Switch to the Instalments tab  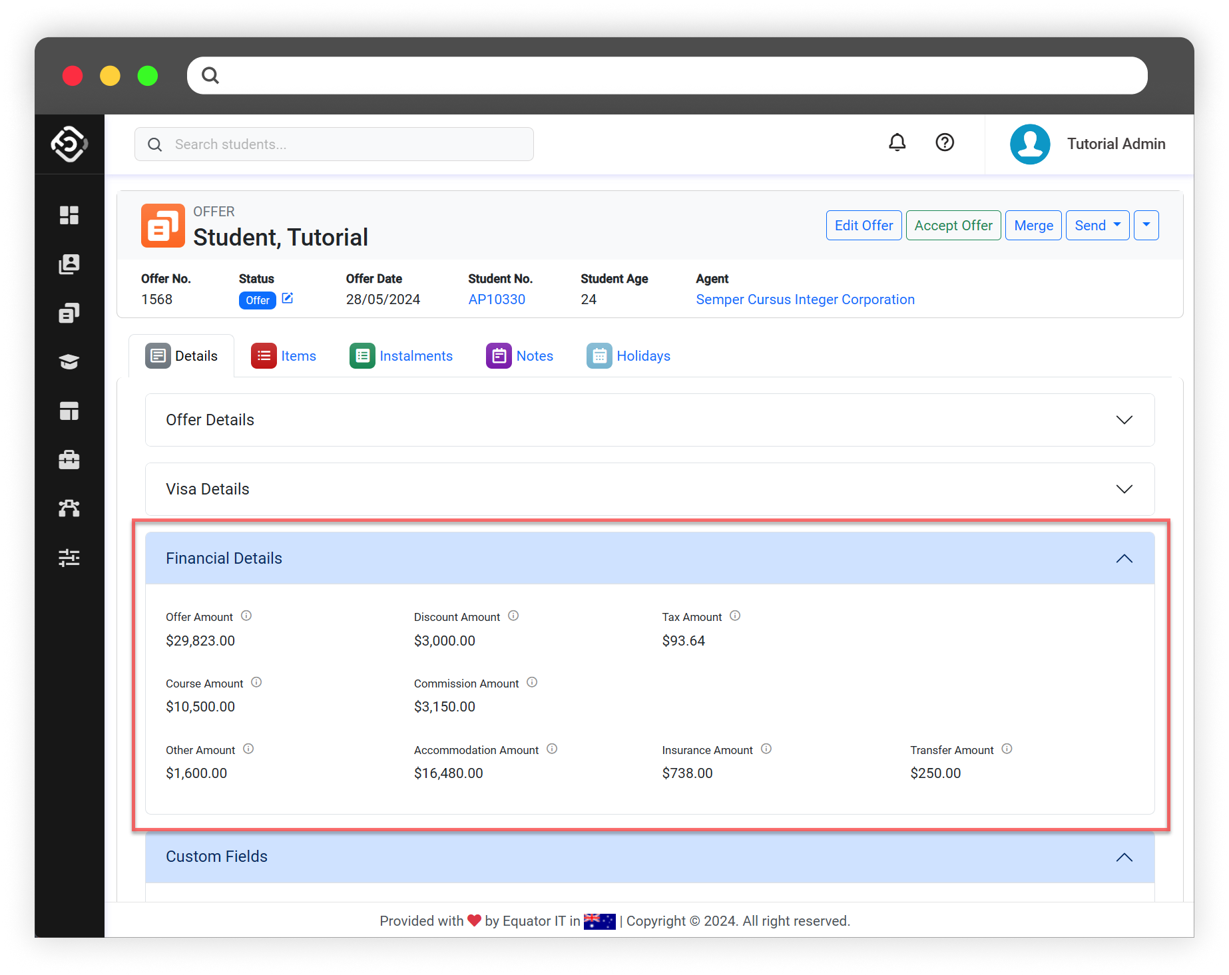[401, 356]
